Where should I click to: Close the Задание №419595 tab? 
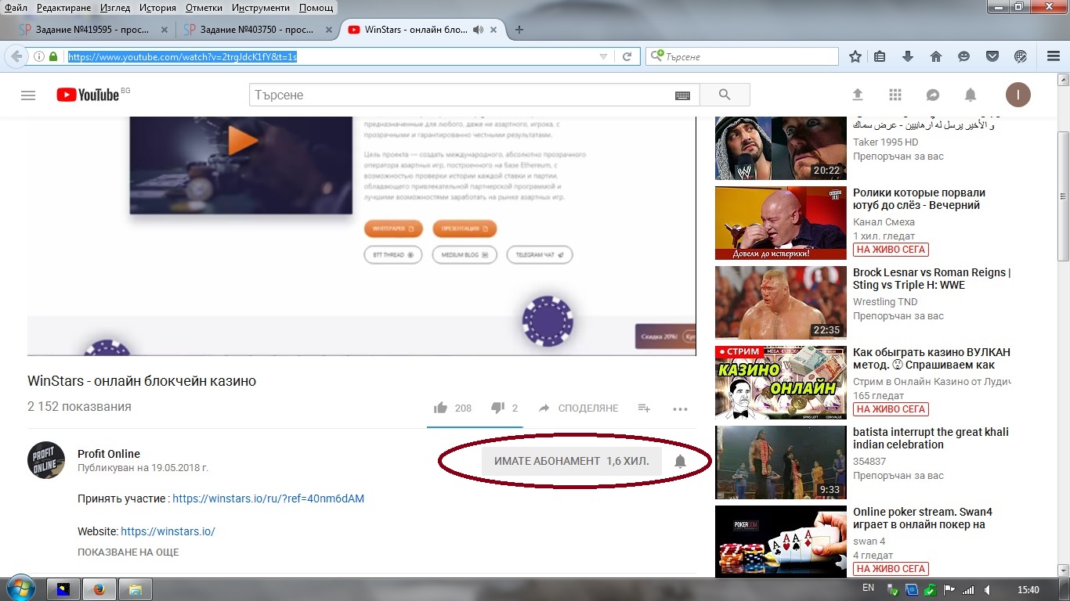click(x=164, y=30)
